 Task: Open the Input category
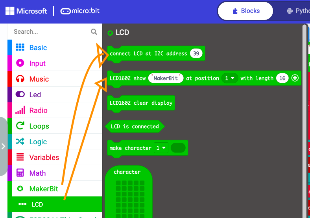coord(55,63)
